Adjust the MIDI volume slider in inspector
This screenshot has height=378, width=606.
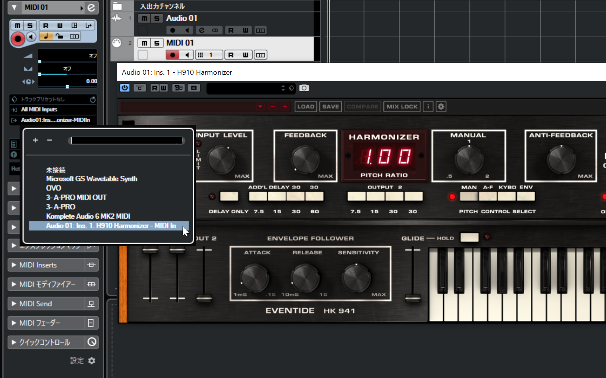pyautogui.click(x=67, y=61)
